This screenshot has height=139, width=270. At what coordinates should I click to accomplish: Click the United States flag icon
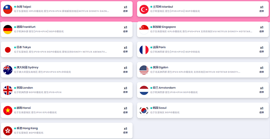click(144, 70)
